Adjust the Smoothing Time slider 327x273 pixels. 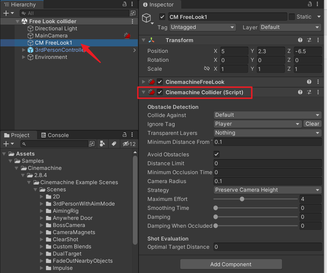click(256, 208)
